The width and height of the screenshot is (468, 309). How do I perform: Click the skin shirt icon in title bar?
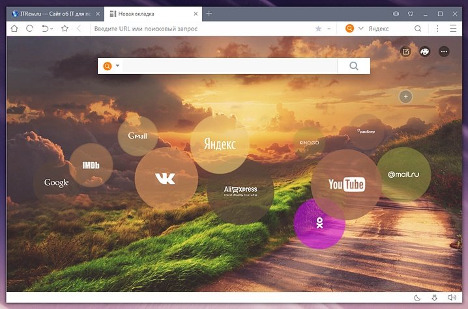[411, 14]
